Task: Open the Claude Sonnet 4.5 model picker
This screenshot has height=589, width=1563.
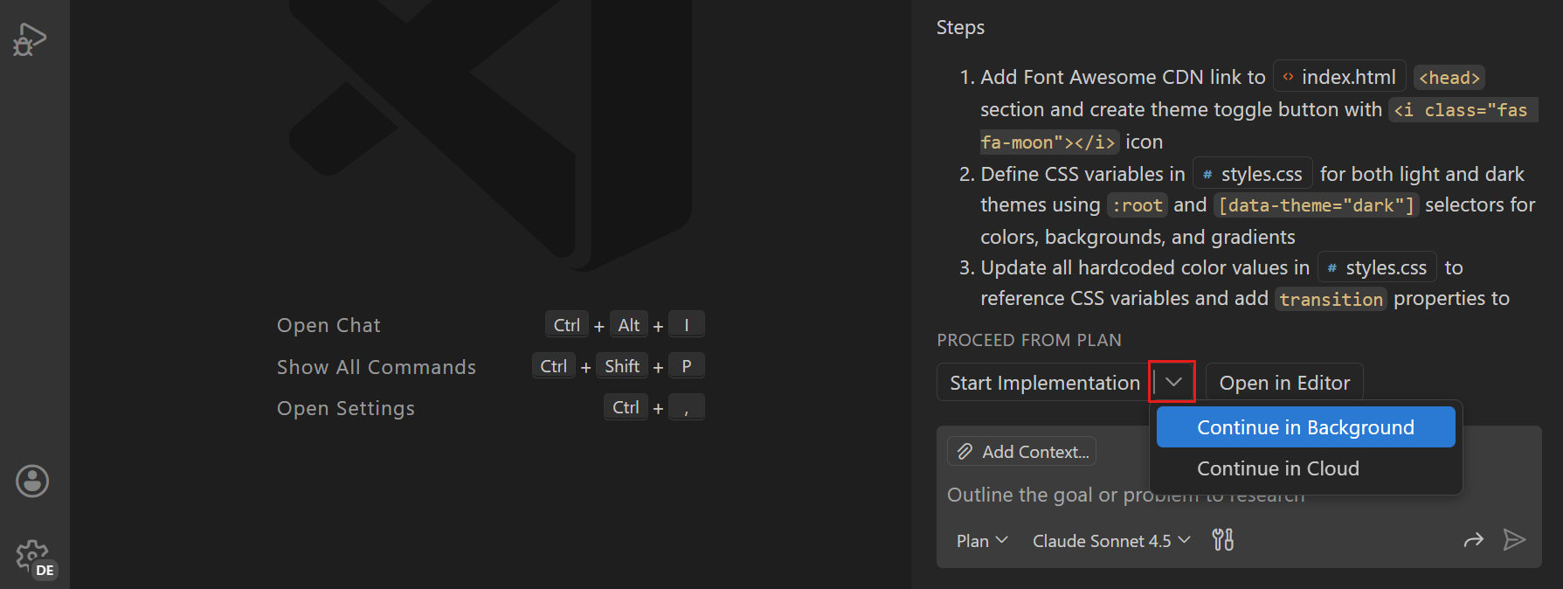Action: point(1110,540)
